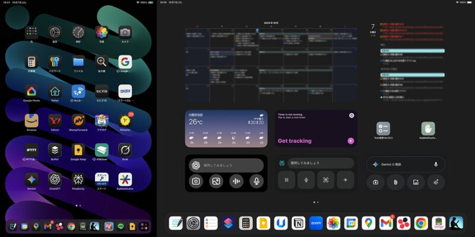Open the AssistiveTouch shortcut icon
475x237 pixels.
coord(428,129)
